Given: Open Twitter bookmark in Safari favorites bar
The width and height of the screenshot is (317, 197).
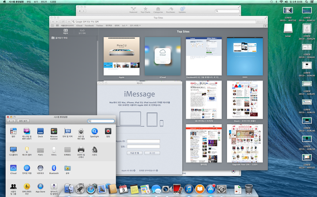Looking at the screenshot, I should click(100, 25).
